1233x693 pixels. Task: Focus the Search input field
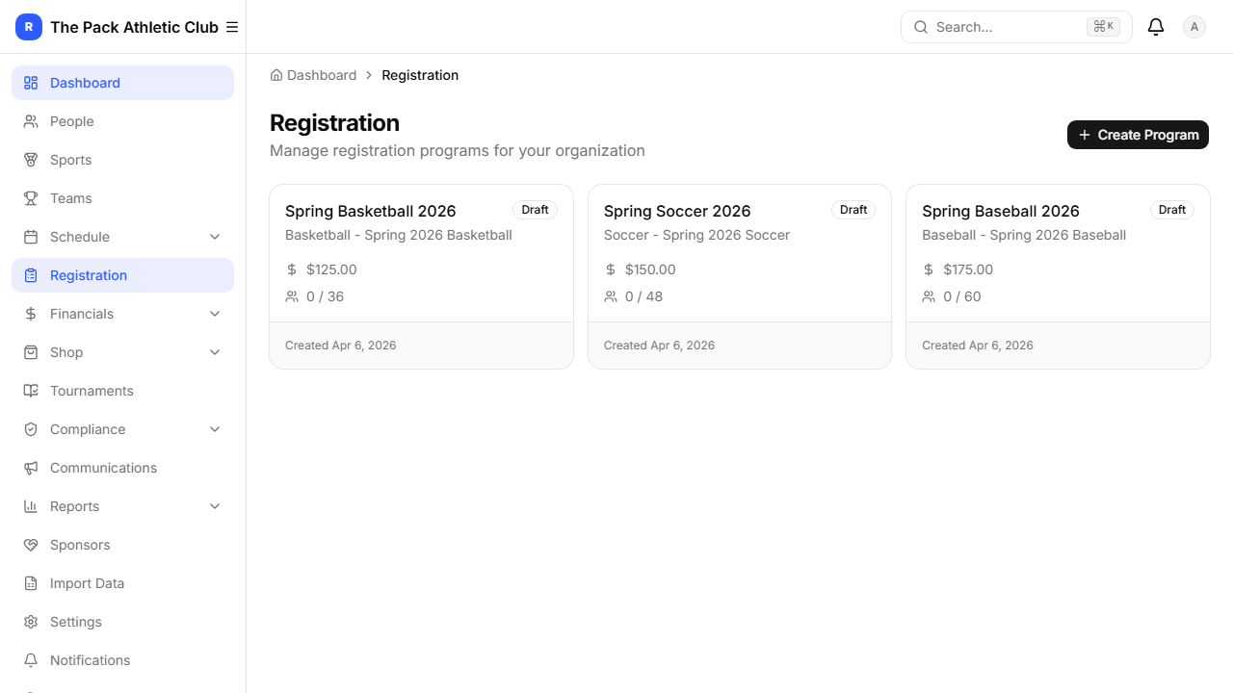coord(1016,27)
